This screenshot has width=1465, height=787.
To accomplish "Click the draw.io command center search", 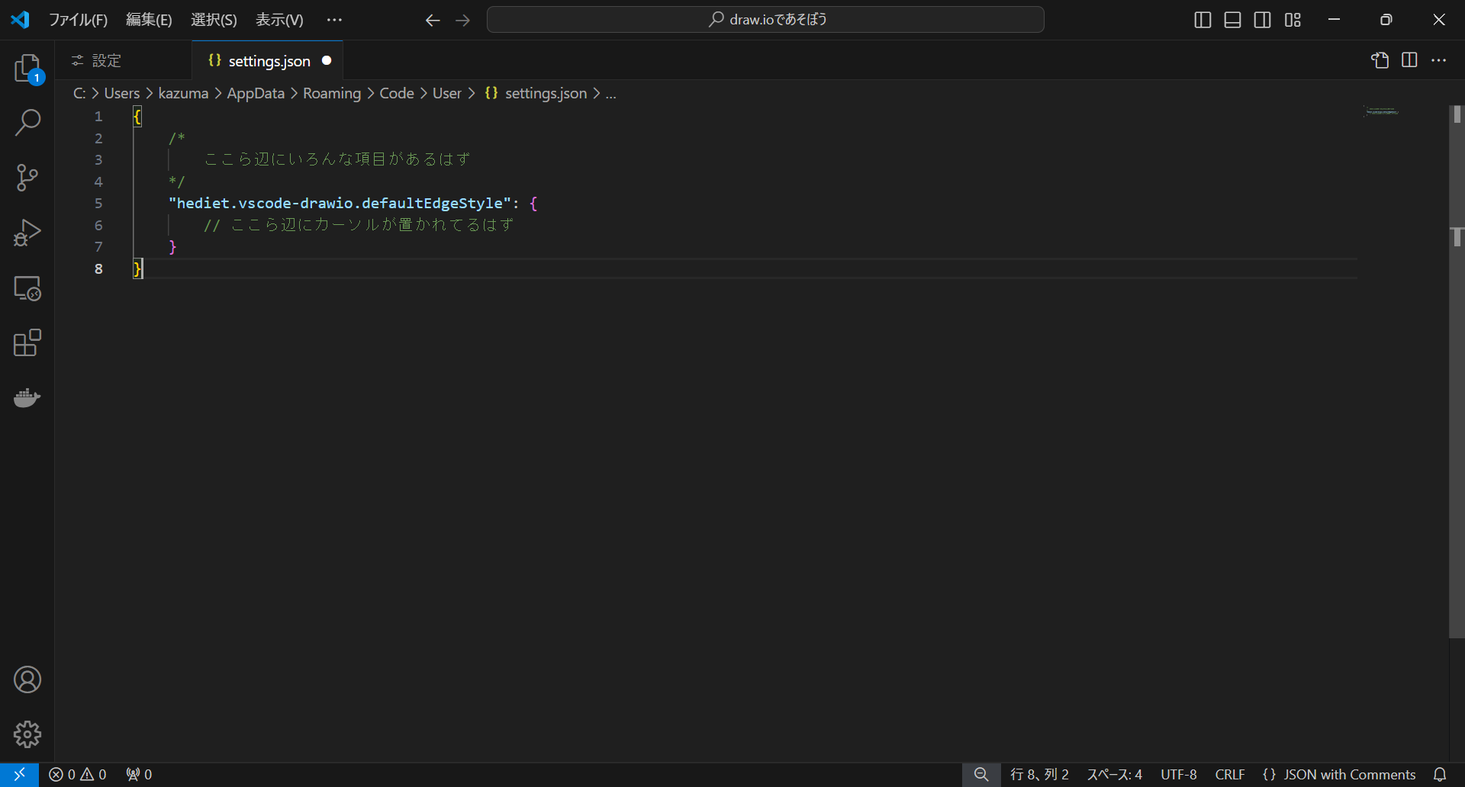I will pos(765,19).
